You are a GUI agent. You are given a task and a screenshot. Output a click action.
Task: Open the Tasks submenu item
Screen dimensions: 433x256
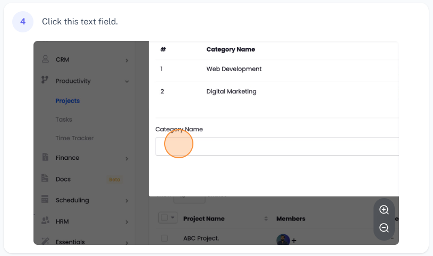[64, 120]
